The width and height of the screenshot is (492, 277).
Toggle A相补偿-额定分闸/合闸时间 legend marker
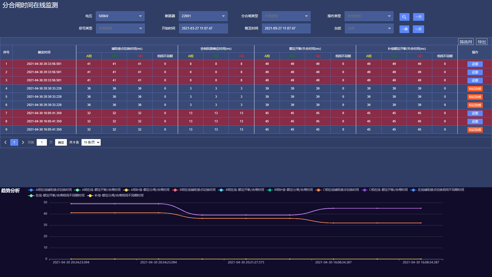pos(126,190)
